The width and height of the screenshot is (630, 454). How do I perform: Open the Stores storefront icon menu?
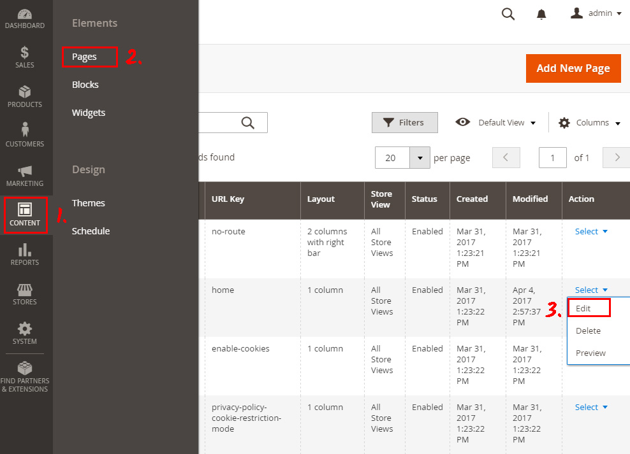tap(24, 294)
